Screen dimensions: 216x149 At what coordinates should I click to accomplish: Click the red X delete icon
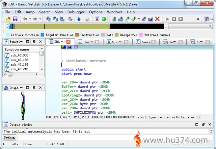coord(157,19)
